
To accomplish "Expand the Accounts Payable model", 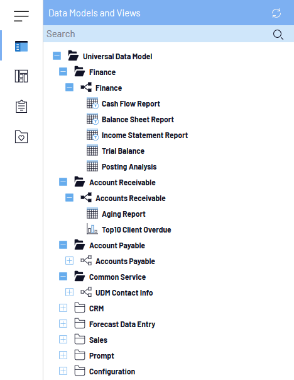I will click(69, 261).
